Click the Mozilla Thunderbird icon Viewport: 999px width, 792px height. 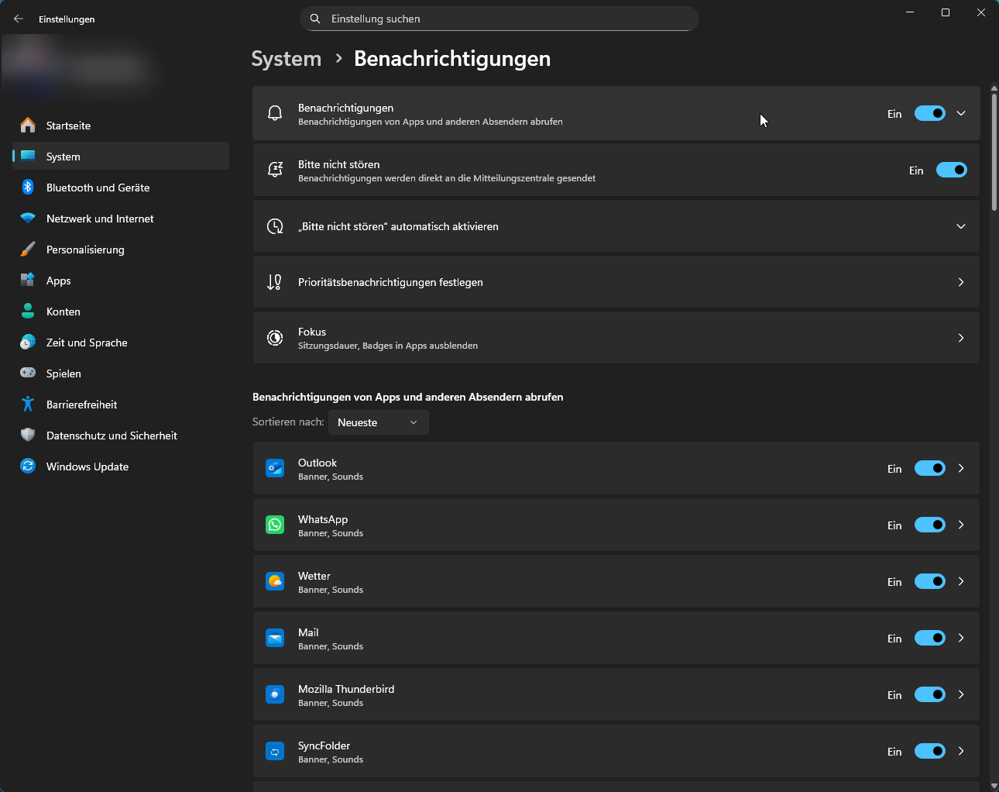click(x=275, y=695)
